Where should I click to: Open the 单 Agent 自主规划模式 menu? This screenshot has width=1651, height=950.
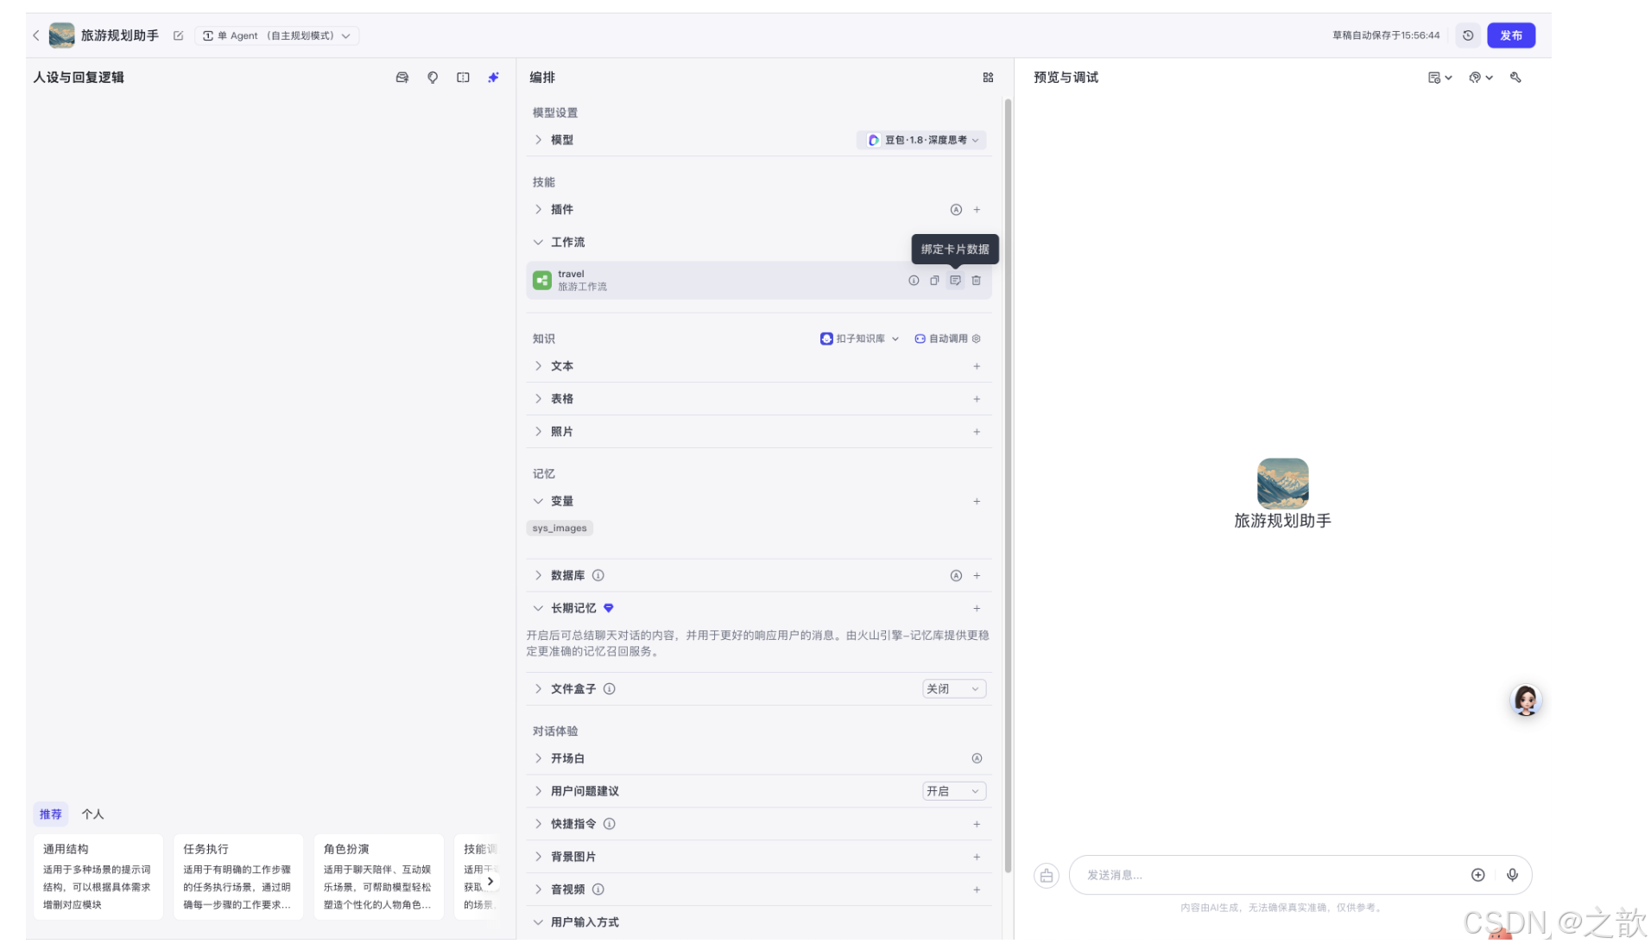(x=277, y=35)
